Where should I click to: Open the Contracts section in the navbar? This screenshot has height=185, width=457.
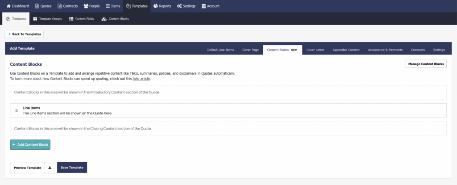[x=68, y=6]
